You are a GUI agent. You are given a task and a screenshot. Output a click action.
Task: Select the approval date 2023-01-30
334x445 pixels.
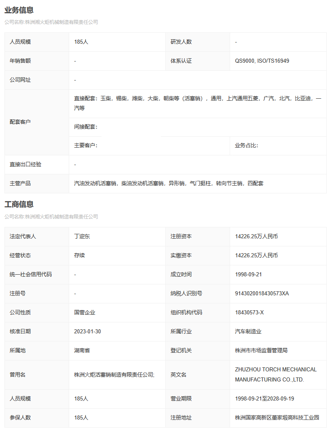tap(87, 332)
